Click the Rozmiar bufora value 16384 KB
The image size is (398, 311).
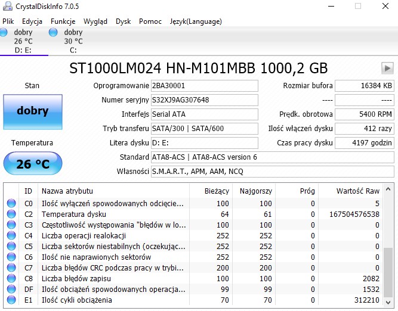point(365,86)
